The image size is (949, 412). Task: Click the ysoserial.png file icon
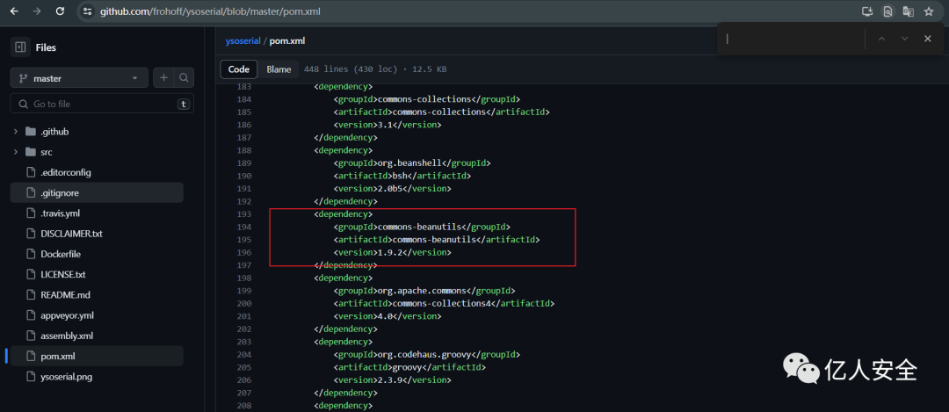tap(31, 376)
